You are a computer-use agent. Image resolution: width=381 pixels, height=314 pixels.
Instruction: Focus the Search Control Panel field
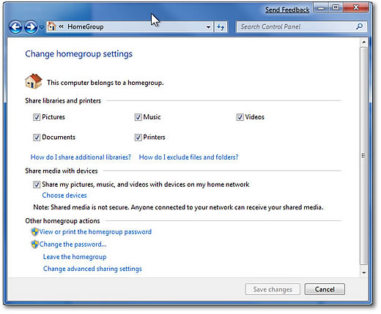[297, 26]
